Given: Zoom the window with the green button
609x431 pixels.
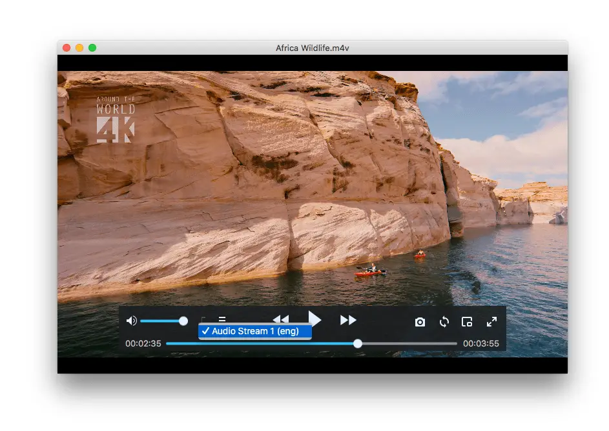Looking at the screenshot, I should tap(92, 48).
